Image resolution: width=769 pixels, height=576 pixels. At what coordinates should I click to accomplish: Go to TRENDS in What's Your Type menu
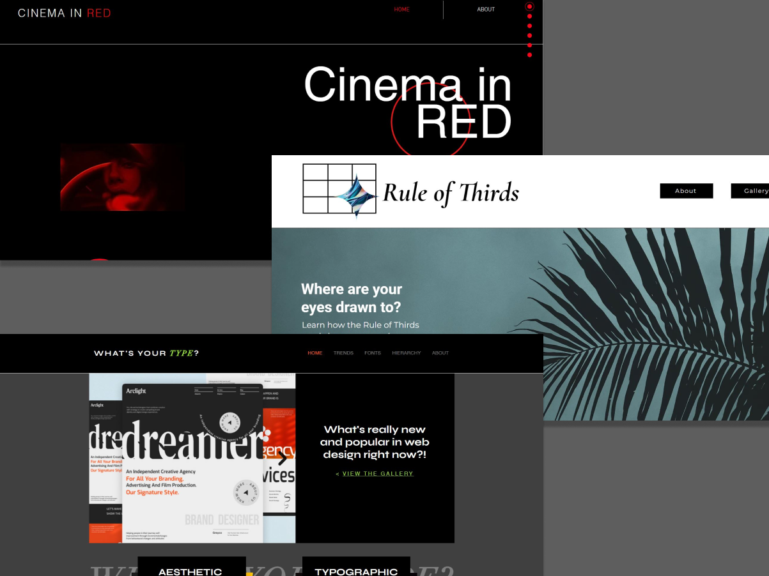pyautogui.click(x=343, y=353)
